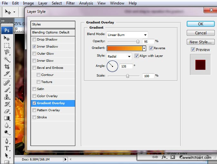Viewport: 217px width, 164px height.
Task: Click the Angle value field
Action: [126, 66]
